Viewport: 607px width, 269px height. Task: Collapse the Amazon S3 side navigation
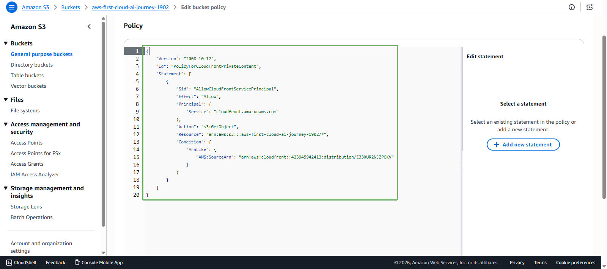click(89, 26)
